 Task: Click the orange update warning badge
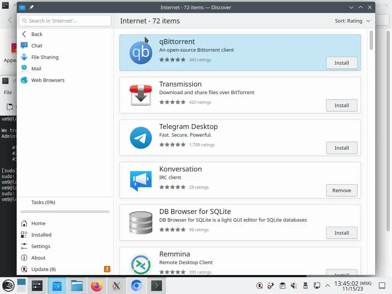[107, 269]
